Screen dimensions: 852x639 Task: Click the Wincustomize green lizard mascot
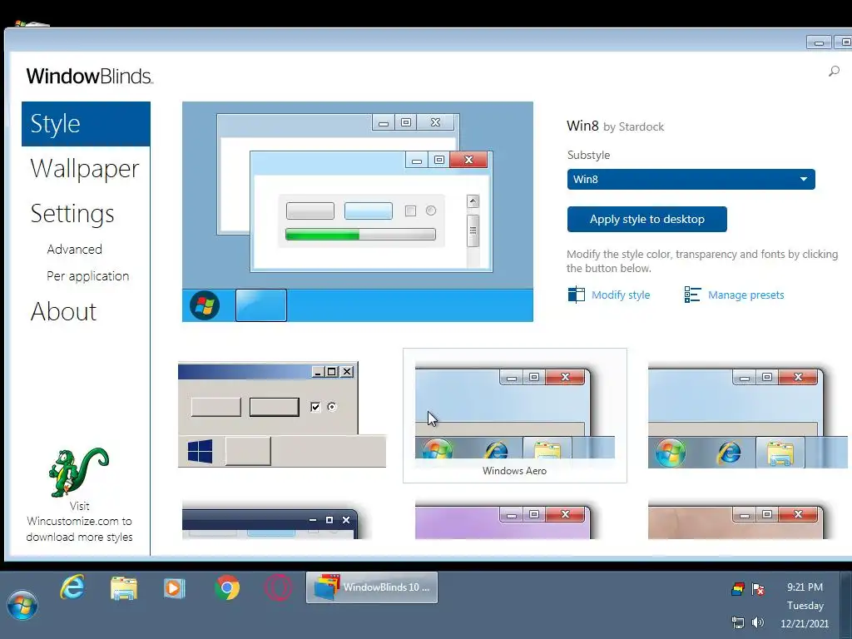coord(79,472)
